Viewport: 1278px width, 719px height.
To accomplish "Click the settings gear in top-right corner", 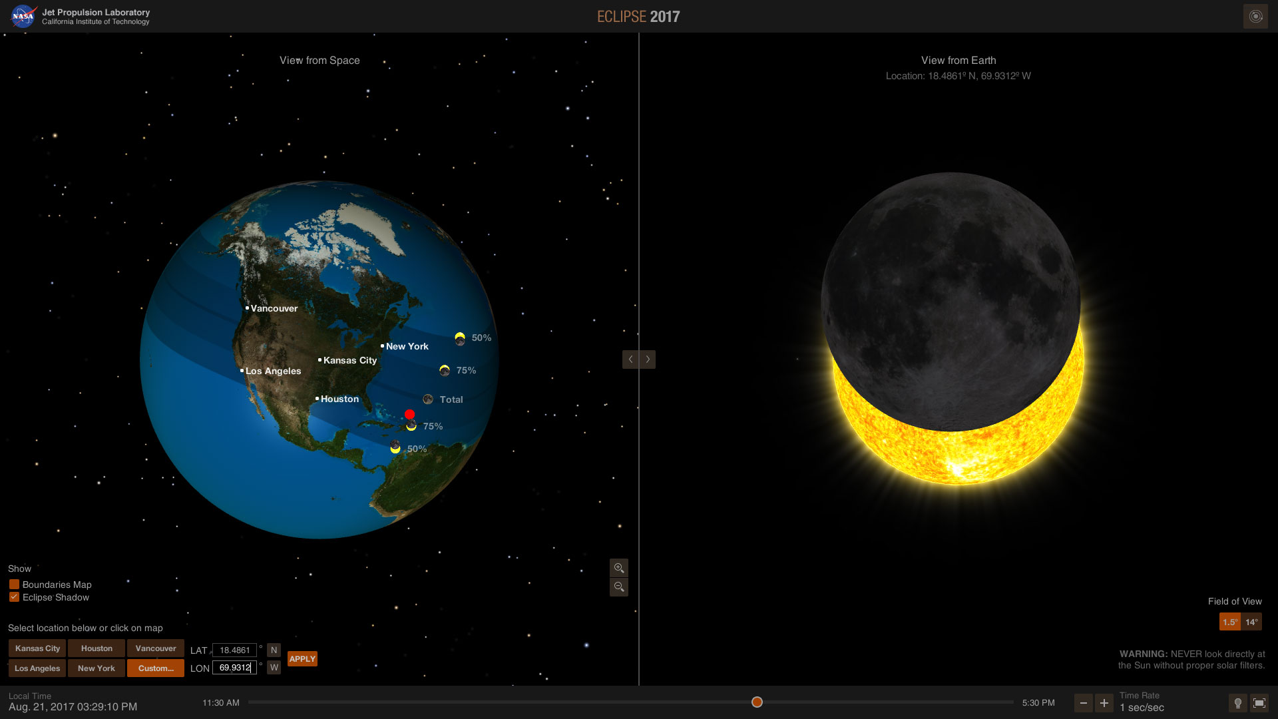I will (1255, 16).
